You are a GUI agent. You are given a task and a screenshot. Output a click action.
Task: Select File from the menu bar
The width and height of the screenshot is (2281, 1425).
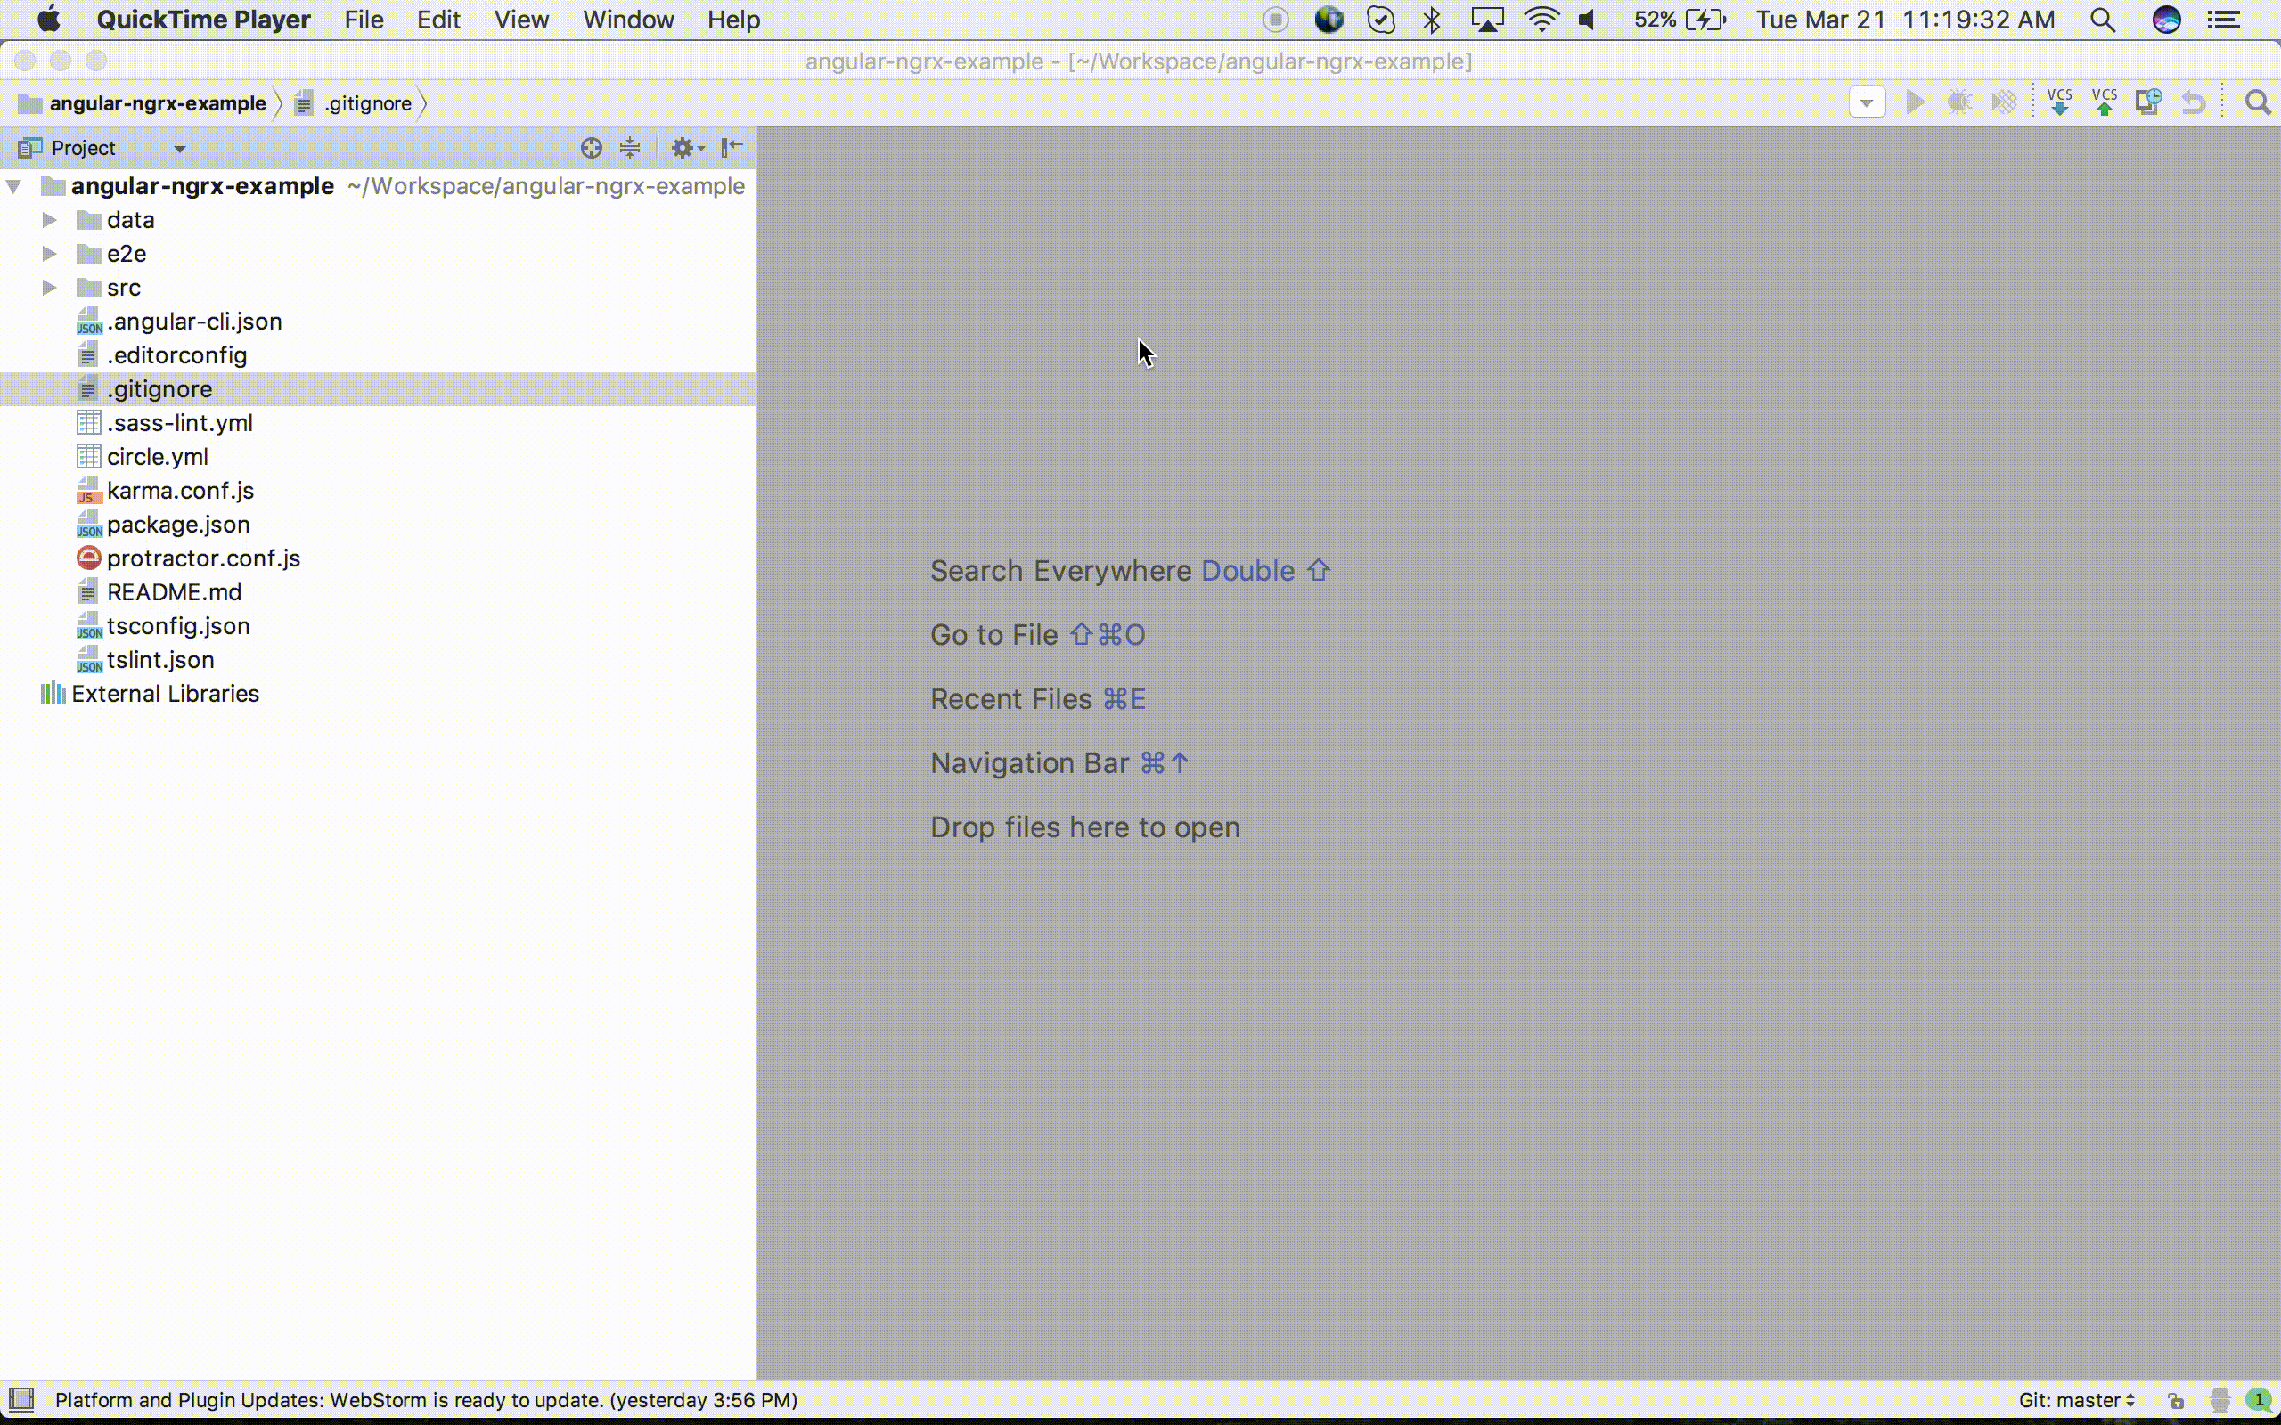[363, 20]
